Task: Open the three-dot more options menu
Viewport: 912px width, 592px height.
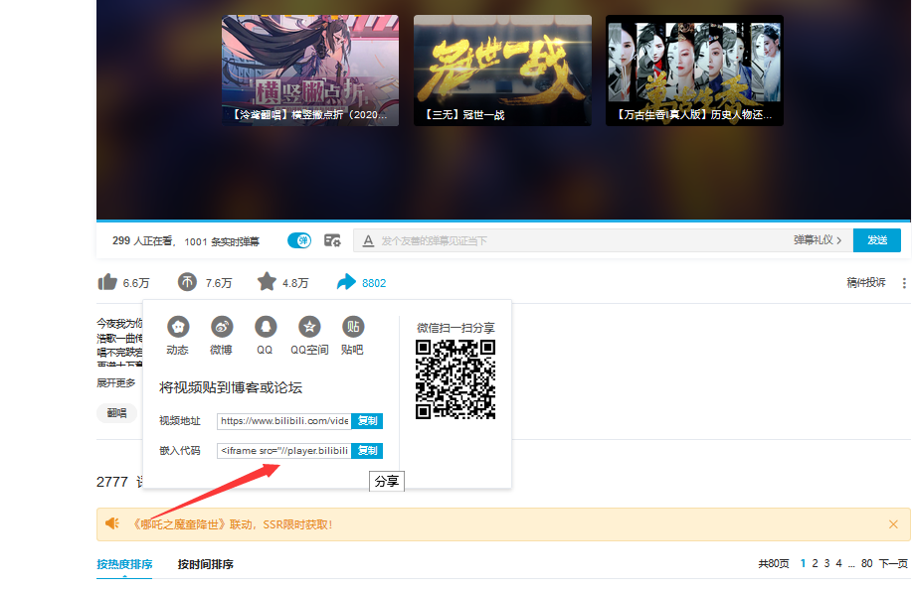Action: 904,283
